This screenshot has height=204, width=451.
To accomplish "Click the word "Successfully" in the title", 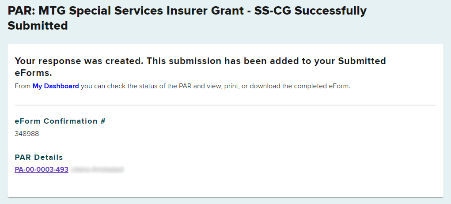I will click(330, 11).
